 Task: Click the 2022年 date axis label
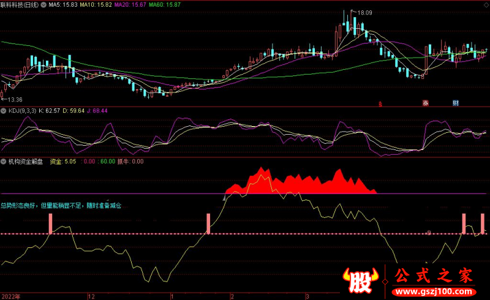[11, 296]
